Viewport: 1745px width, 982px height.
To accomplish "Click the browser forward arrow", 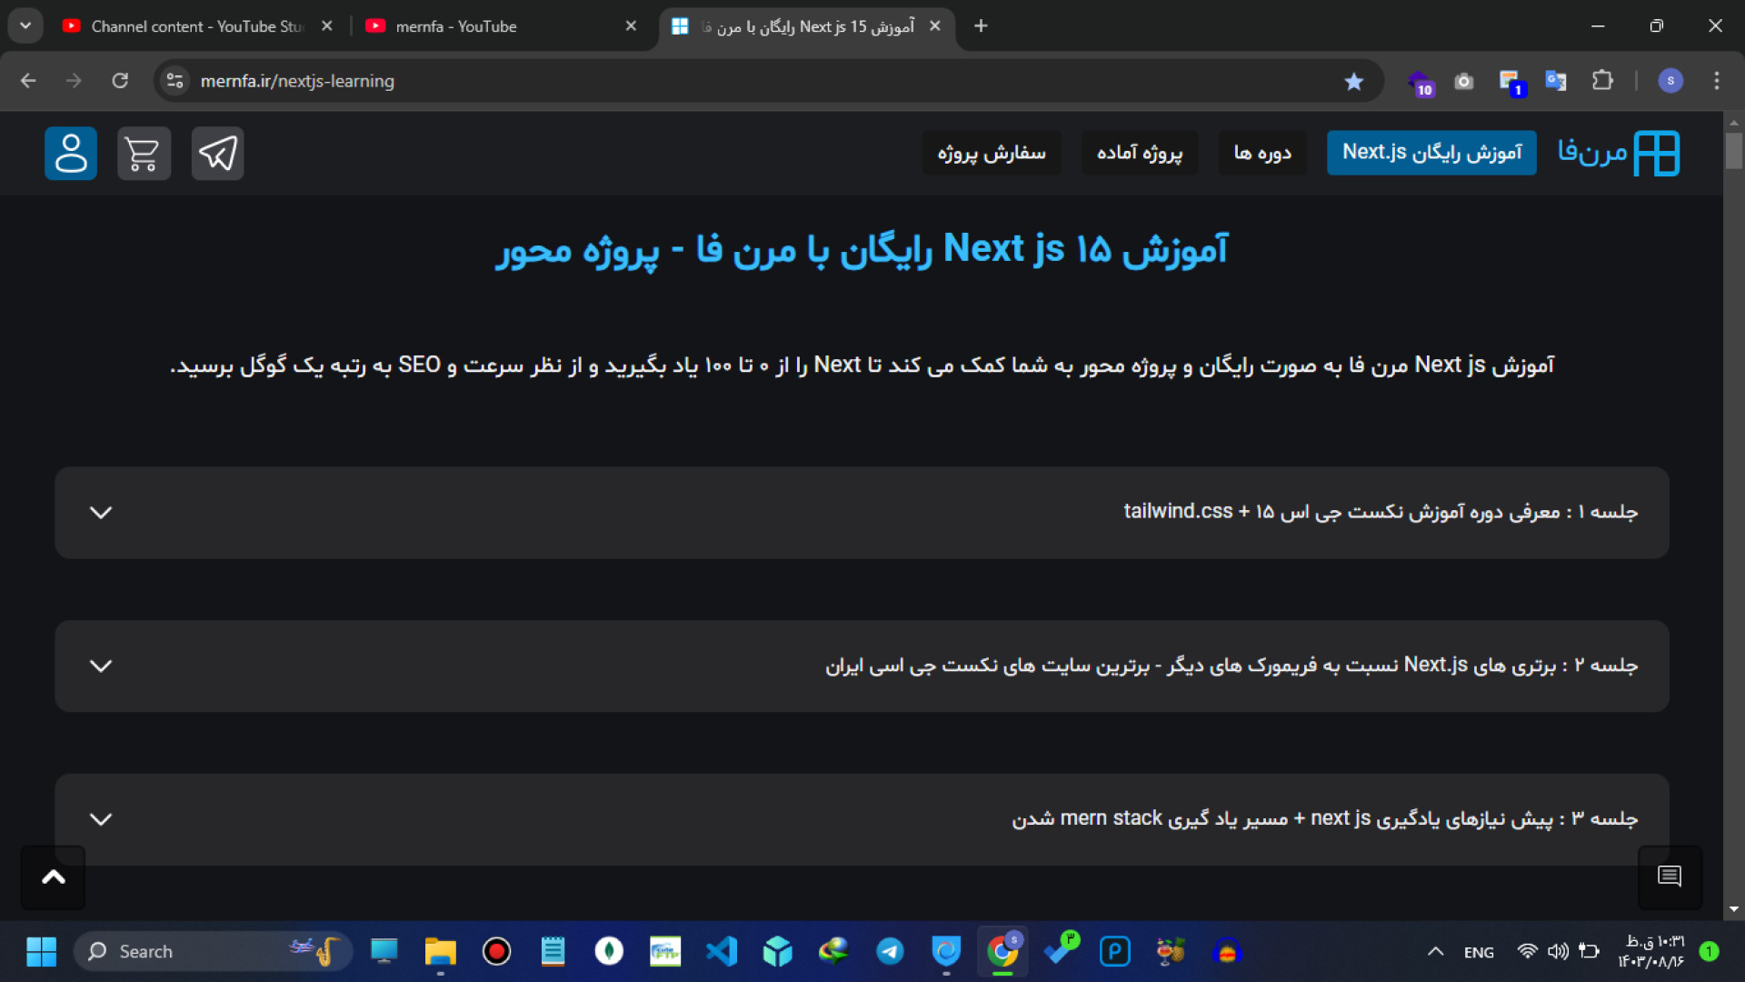I will click(x=74, y=81).
